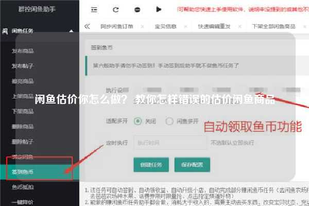Select the 关闭 radio for 适配多开

point(138,121)
